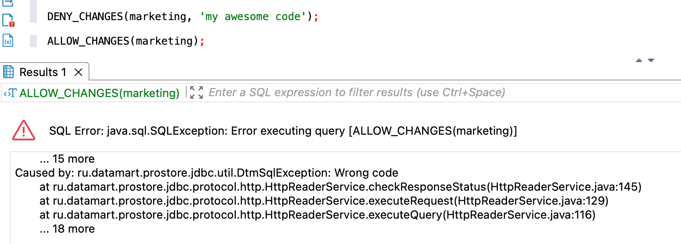Click the SQL text icon before ALLOW_CHANGES label

point(10,93)
